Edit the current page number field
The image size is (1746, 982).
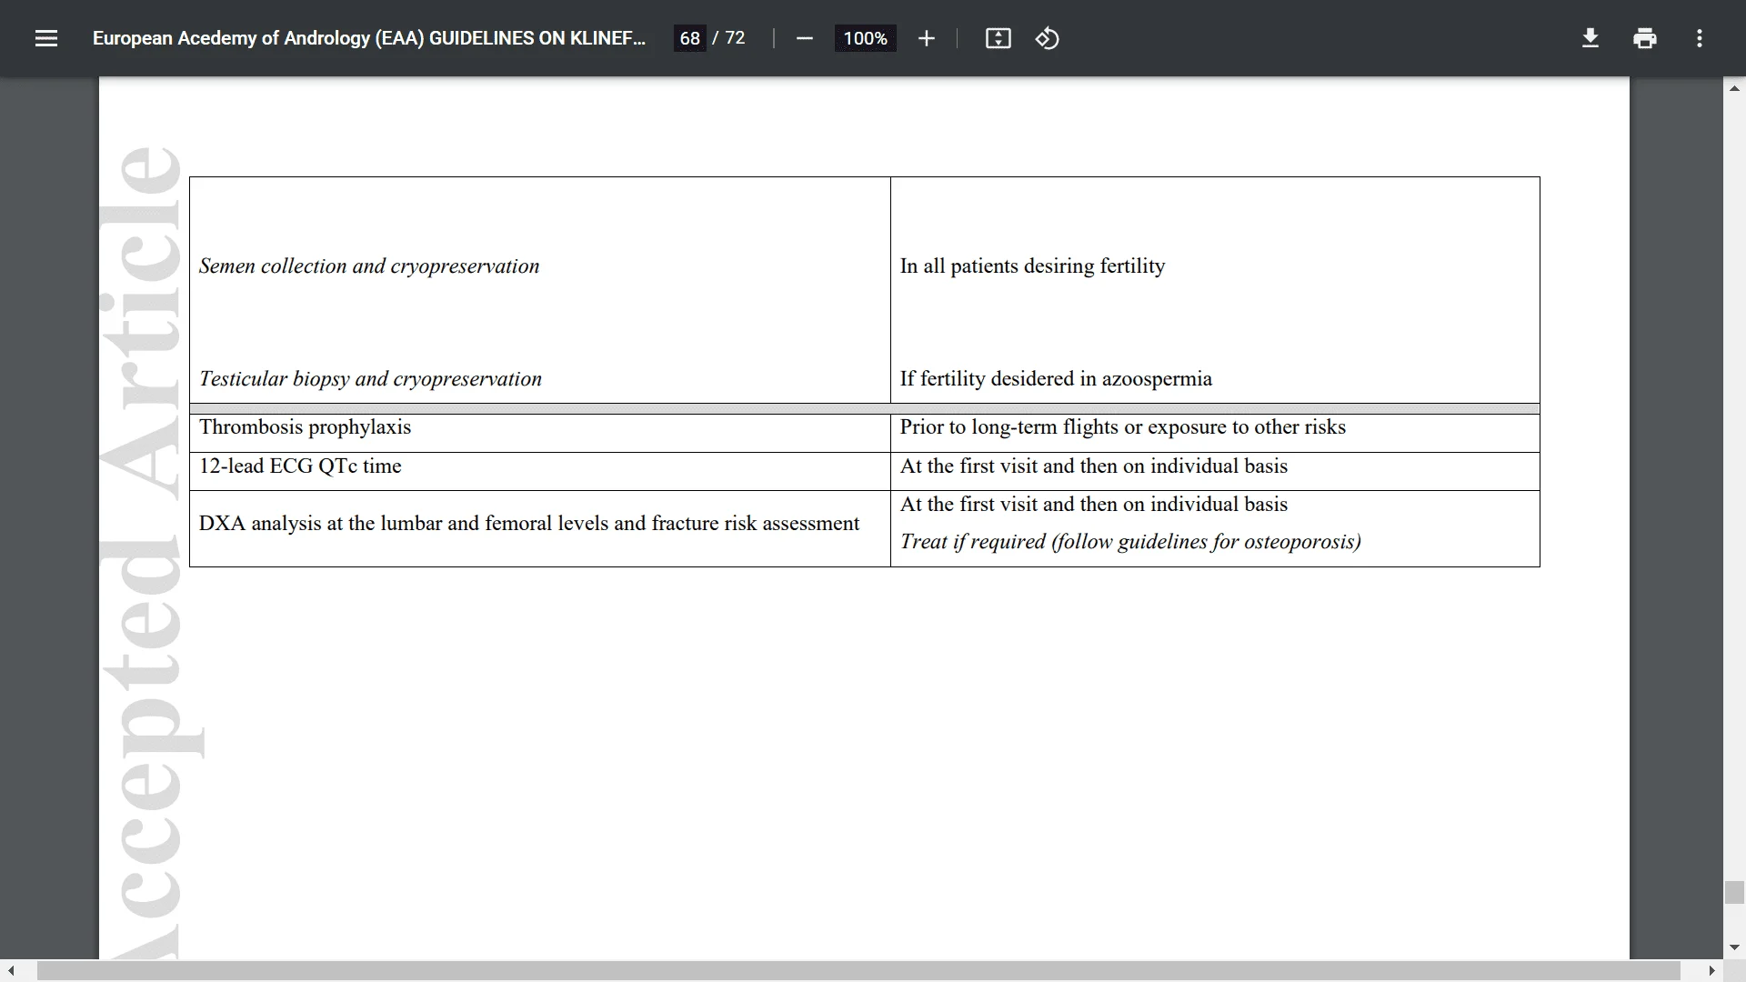point(689,38)
